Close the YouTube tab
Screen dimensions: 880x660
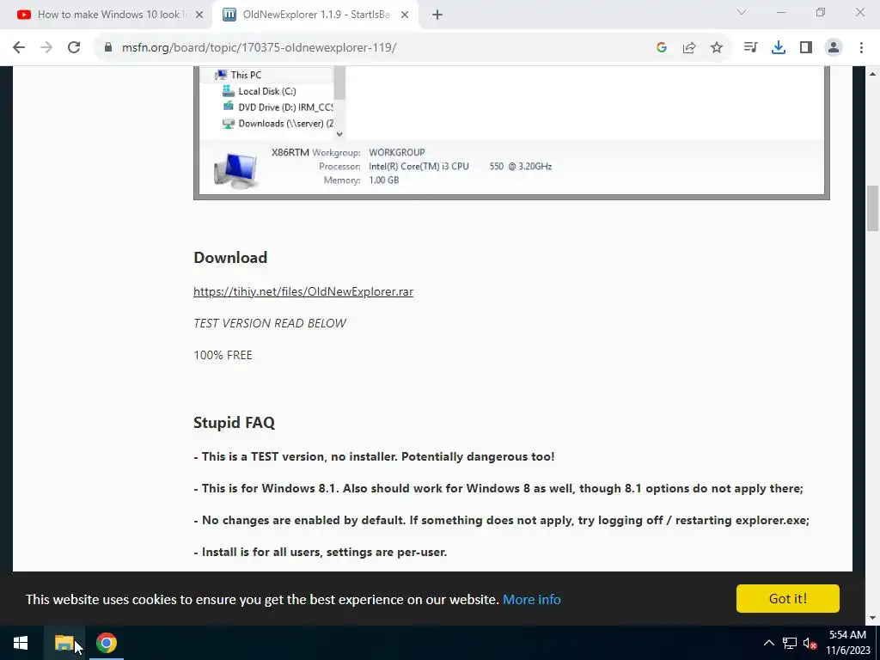pos(199,15)
